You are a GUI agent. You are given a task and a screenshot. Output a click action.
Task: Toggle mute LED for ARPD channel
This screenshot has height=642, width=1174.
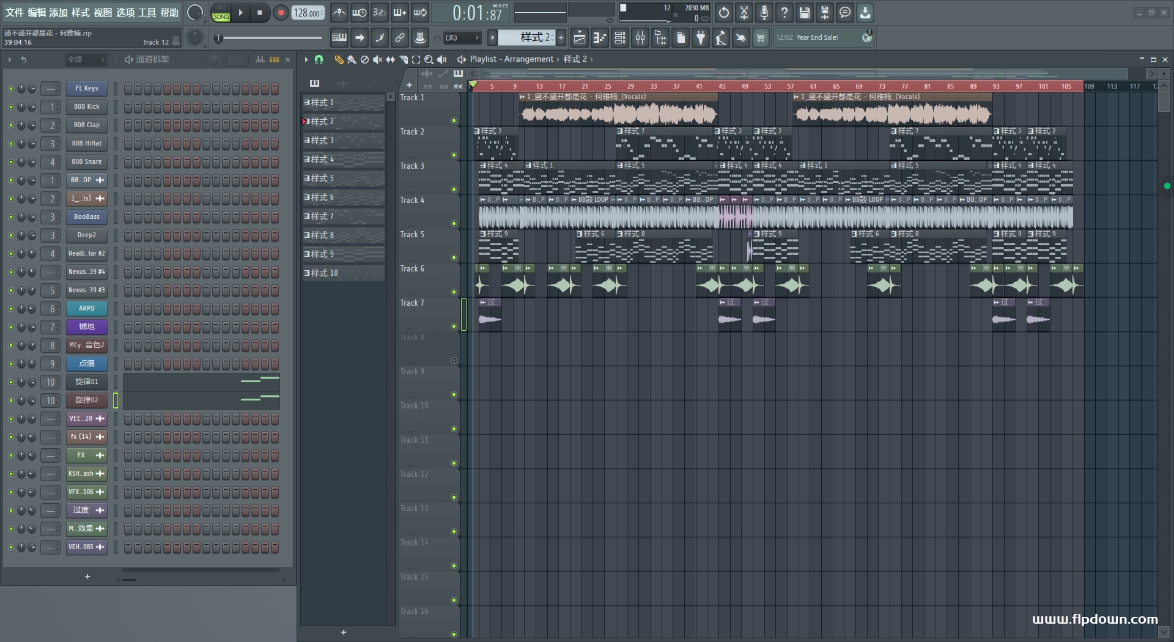click(10, 309)
